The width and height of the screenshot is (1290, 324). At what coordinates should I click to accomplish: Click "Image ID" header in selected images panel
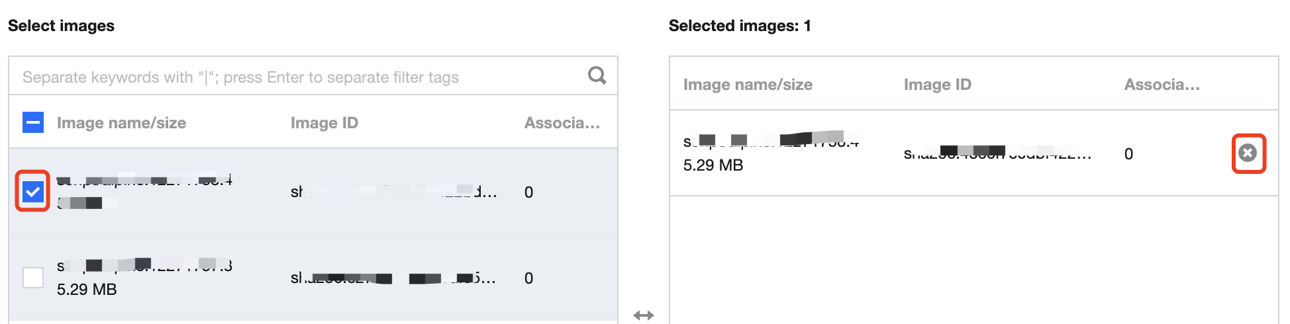(x=937, y=85)
